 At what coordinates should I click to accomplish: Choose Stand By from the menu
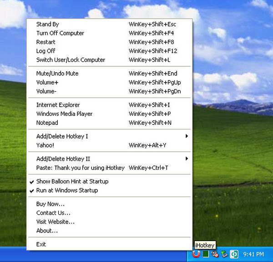109,24
